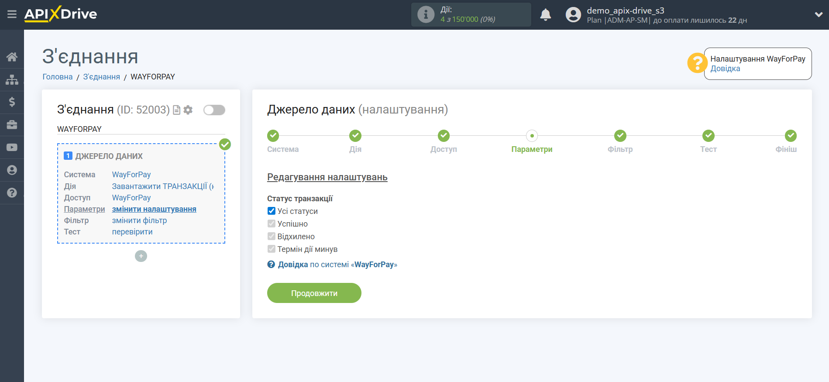Toggle Успішно checkbox
This screenshot has width=829, height=382.
click(272, 224)
